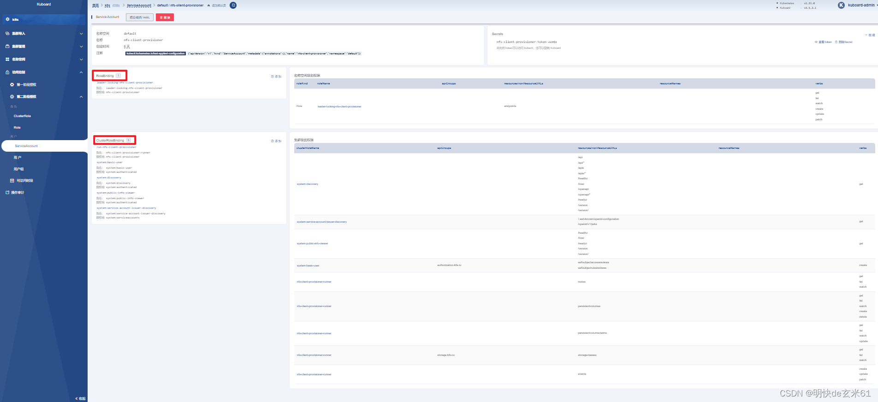878x402 pixels.
Task: Click system:service-account-issuer-discovery in cluster table
Action: point(322,222)
